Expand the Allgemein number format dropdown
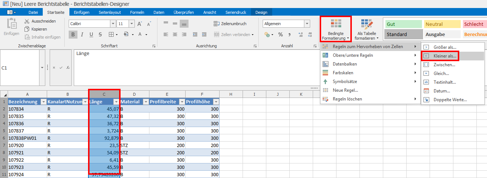Viewport: 487px width, 178px height. click(x=307, y=24)
